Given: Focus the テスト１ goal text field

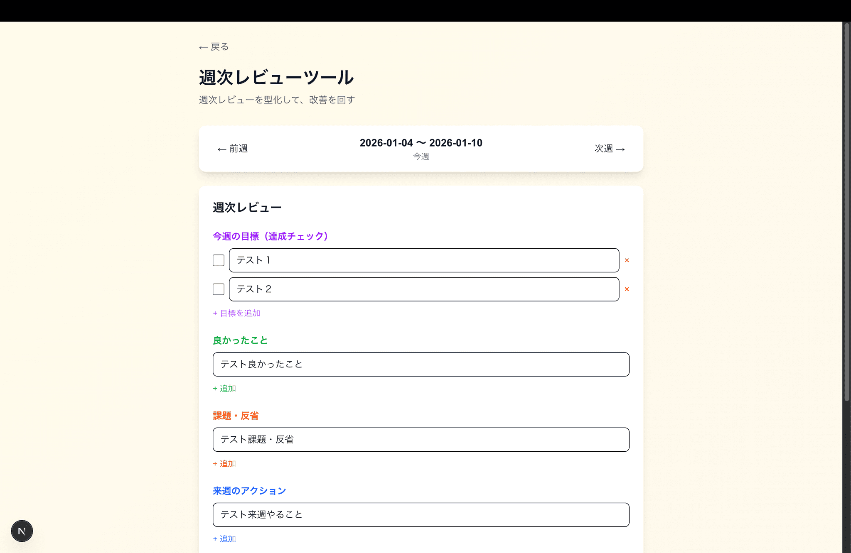Looking at the screenshot, I should 424,260.
